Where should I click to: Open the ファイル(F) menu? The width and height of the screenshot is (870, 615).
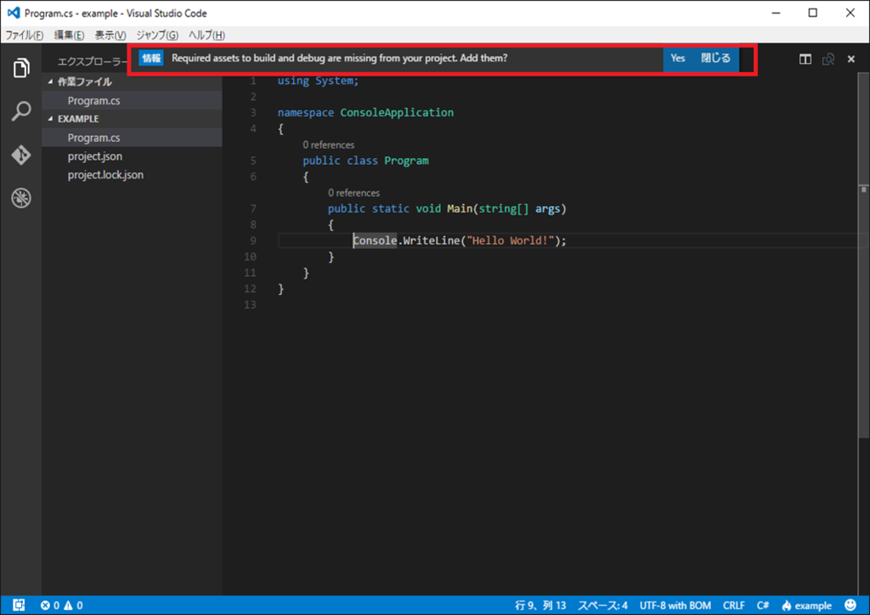(x=25, y=35)
